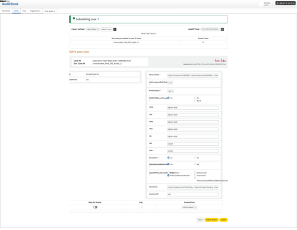
Task: Expand the Time Sheet dropdown menu
Action: click(x=50, y=11)
